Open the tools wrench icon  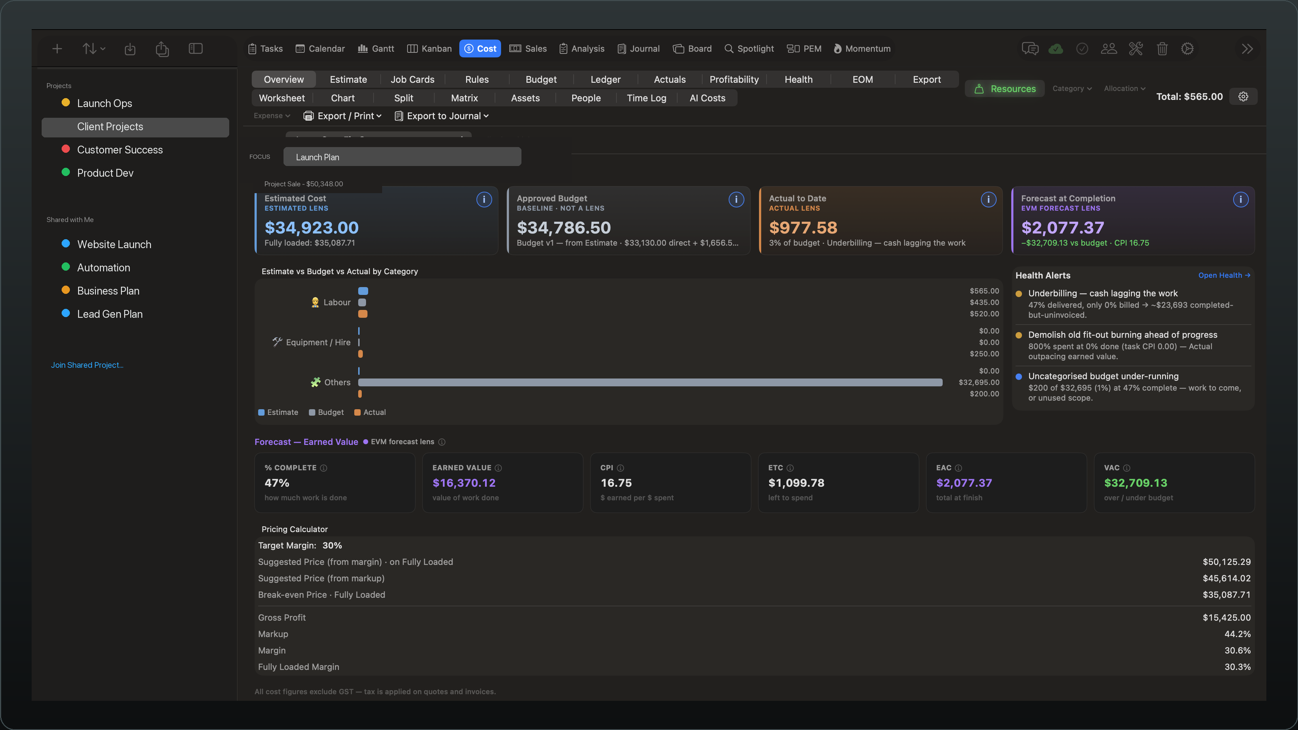point(1136,48)
